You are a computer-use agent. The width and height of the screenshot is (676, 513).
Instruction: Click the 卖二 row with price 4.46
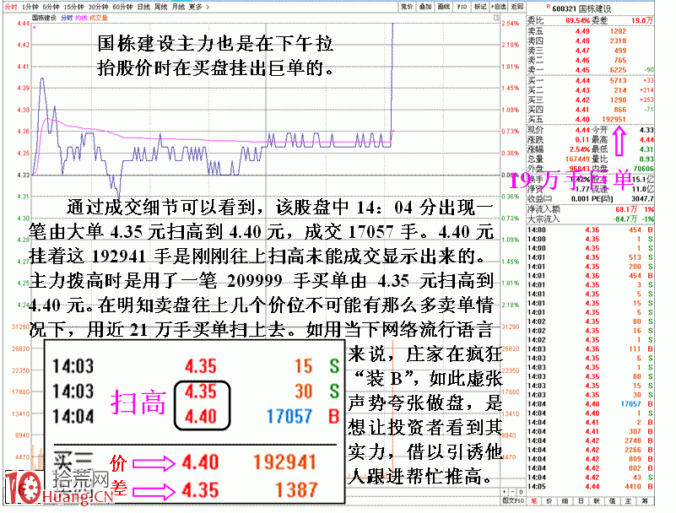pyautogui.click(x=591, y=61)
